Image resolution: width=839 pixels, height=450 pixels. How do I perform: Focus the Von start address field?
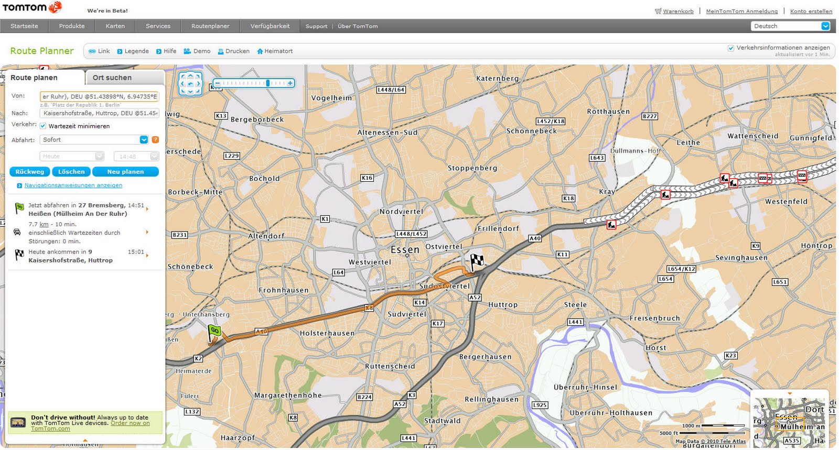click(x=99, y=96)
